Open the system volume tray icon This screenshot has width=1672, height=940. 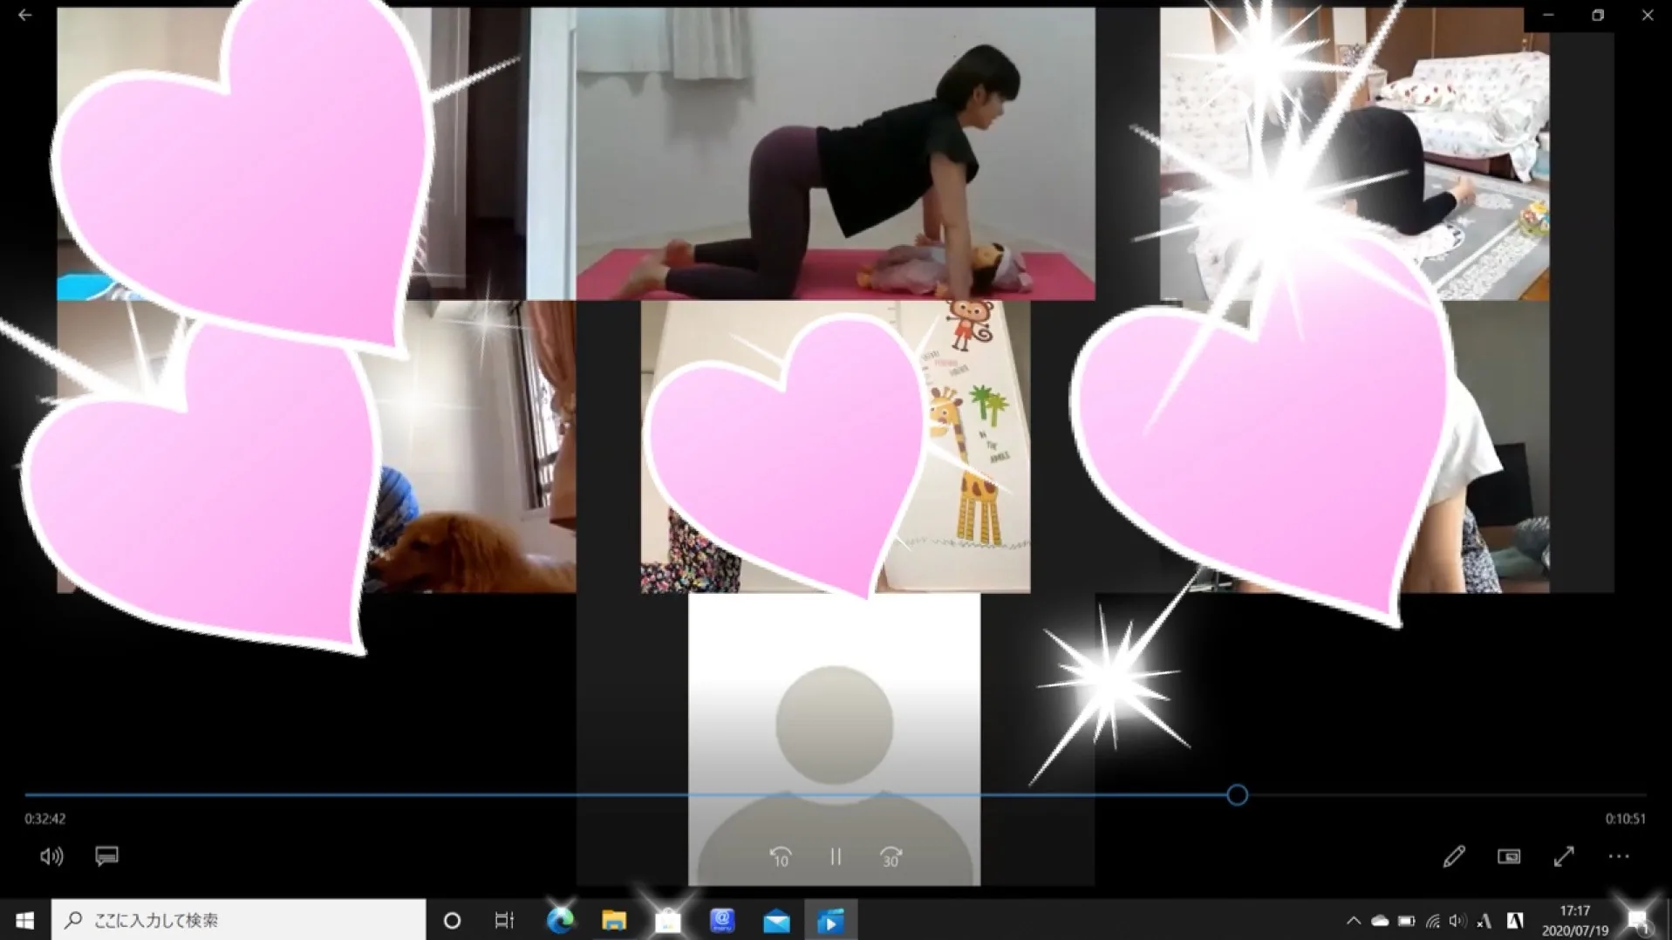1457,920
